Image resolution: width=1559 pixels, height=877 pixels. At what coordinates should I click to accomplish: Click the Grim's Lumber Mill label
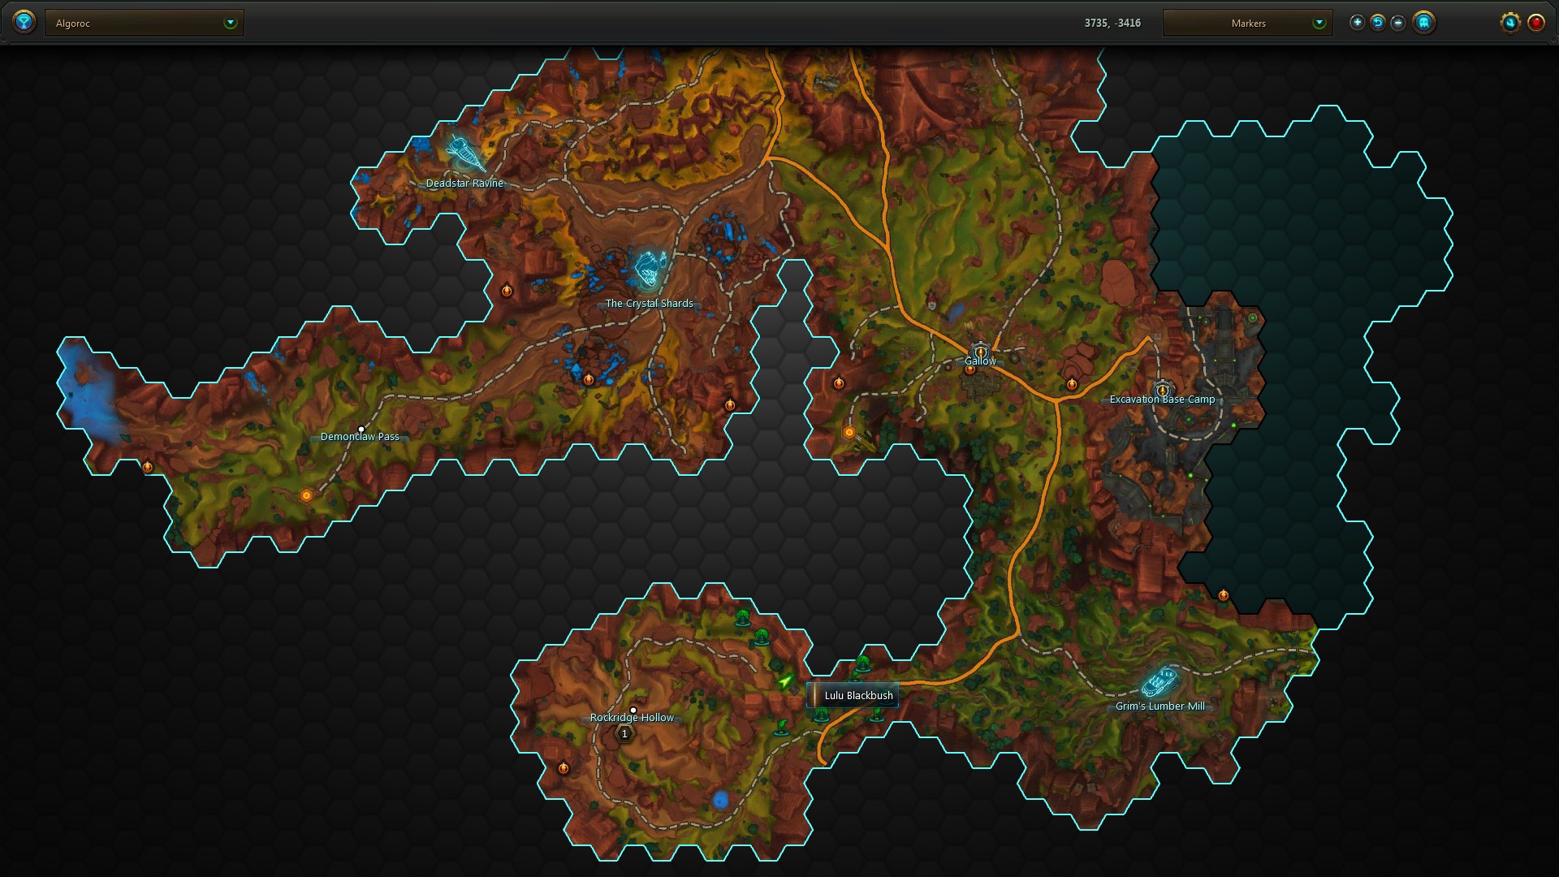point(1160,706)
